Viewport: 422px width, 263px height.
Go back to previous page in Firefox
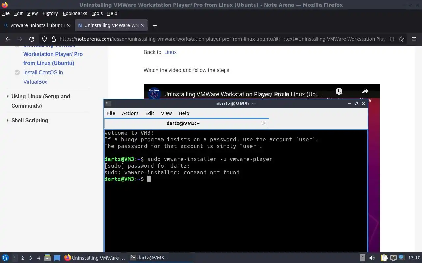pyautogui.click(x=8, y=39)
